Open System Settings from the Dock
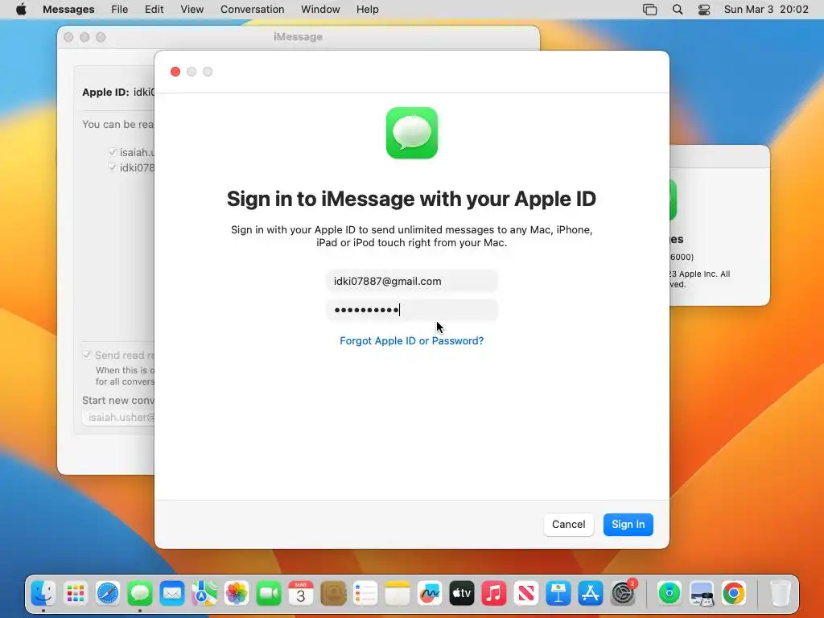This screenshot has height=618, width=824. pyautogui.click(x=624, y=594)
